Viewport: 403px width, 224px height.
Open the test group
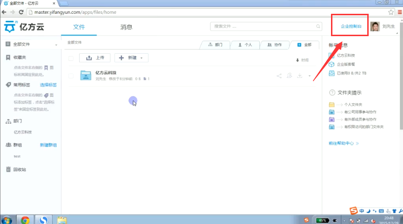(x=17, y=156)
